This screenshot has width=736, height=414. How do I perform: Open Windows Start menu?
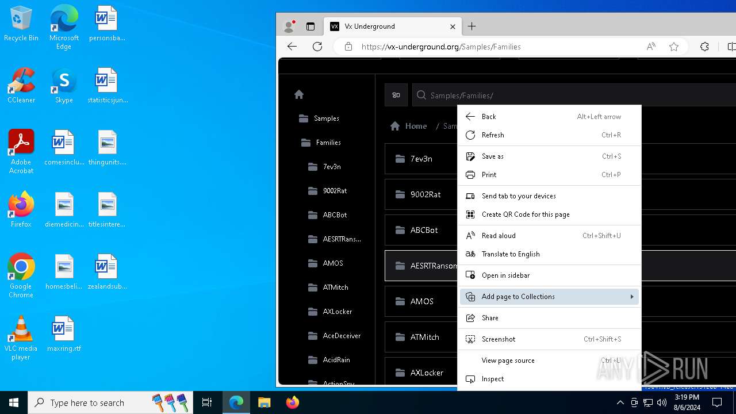pos(14,402)
